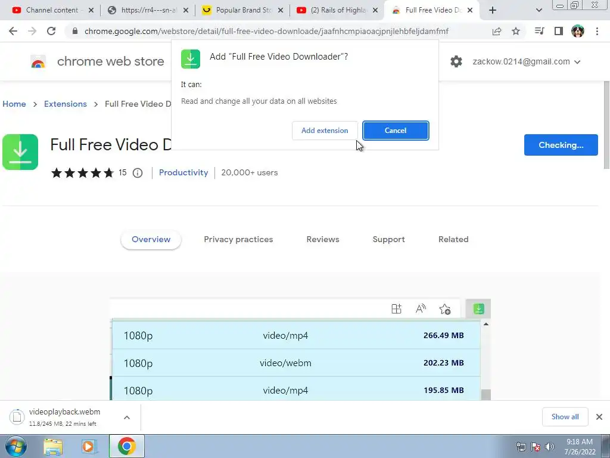The width and height of the screenshot is (610, 458).
Task: Open the Chrome profile avatar
Action: (578, 31)
